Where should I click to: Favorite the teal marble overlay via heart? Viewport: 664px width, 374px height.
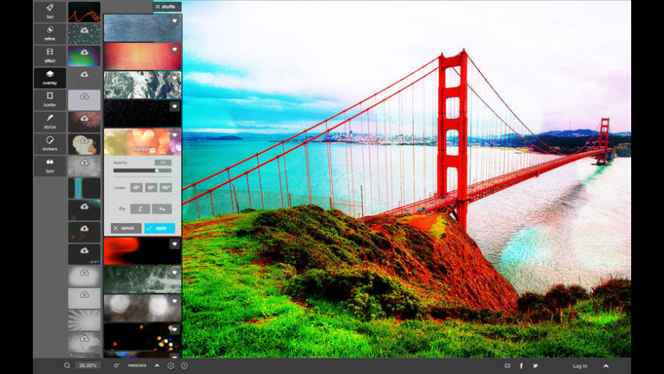[175, 78]
